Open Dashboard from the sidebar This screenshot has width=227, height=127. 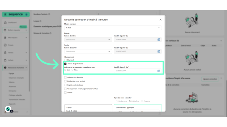pos(12,23)
